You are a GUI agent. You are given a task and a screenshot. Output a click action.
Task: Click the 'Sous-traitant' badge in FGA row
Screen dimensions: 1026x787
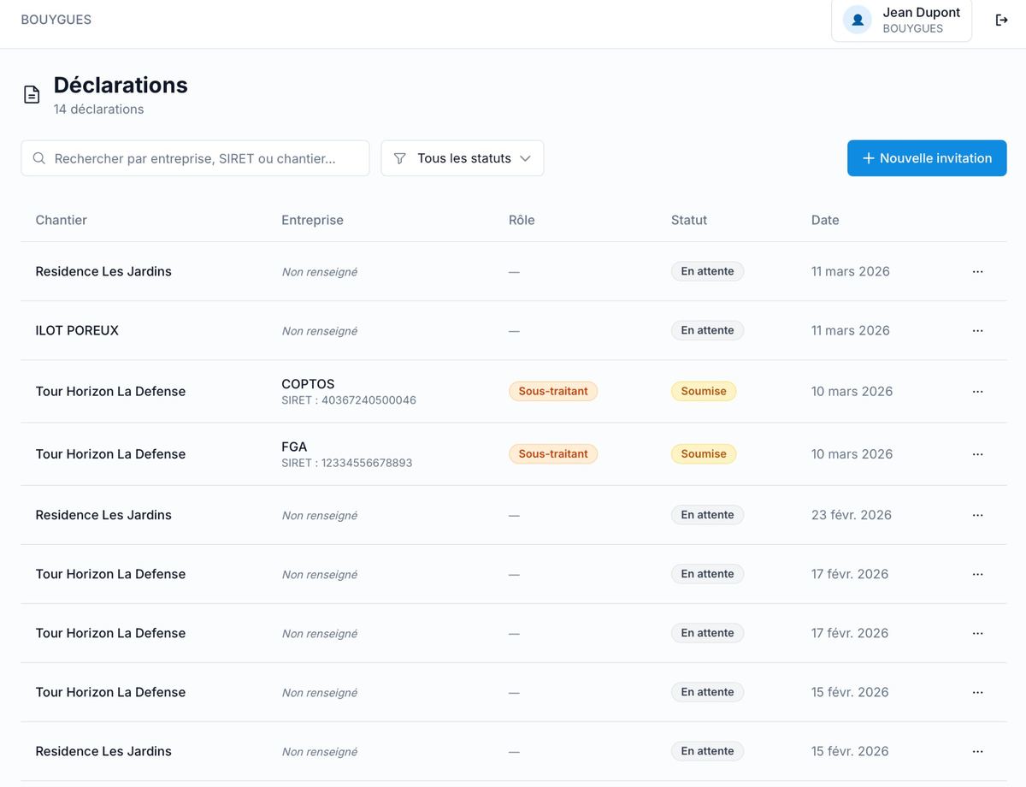pos(552,454)
